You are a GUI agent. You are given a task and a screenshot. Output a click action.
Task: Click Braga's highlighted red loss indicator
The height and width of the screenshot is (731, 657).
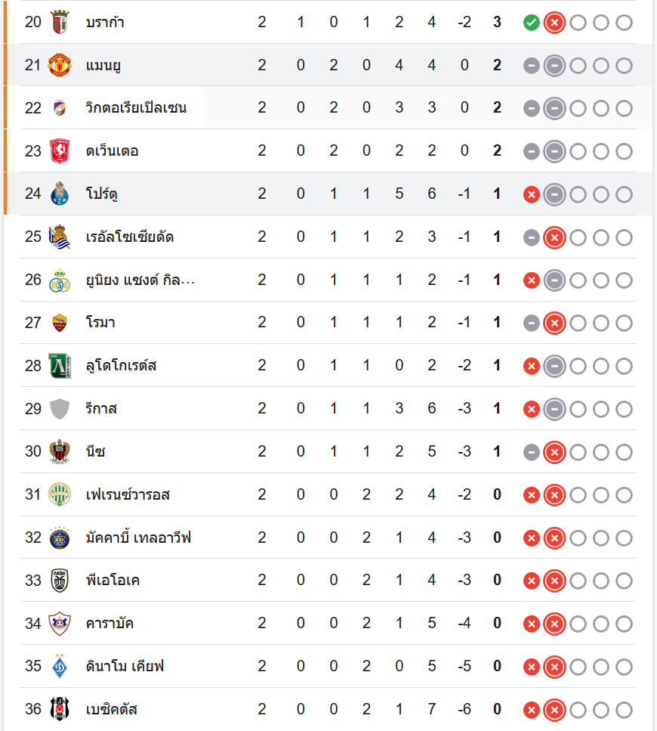554,23
